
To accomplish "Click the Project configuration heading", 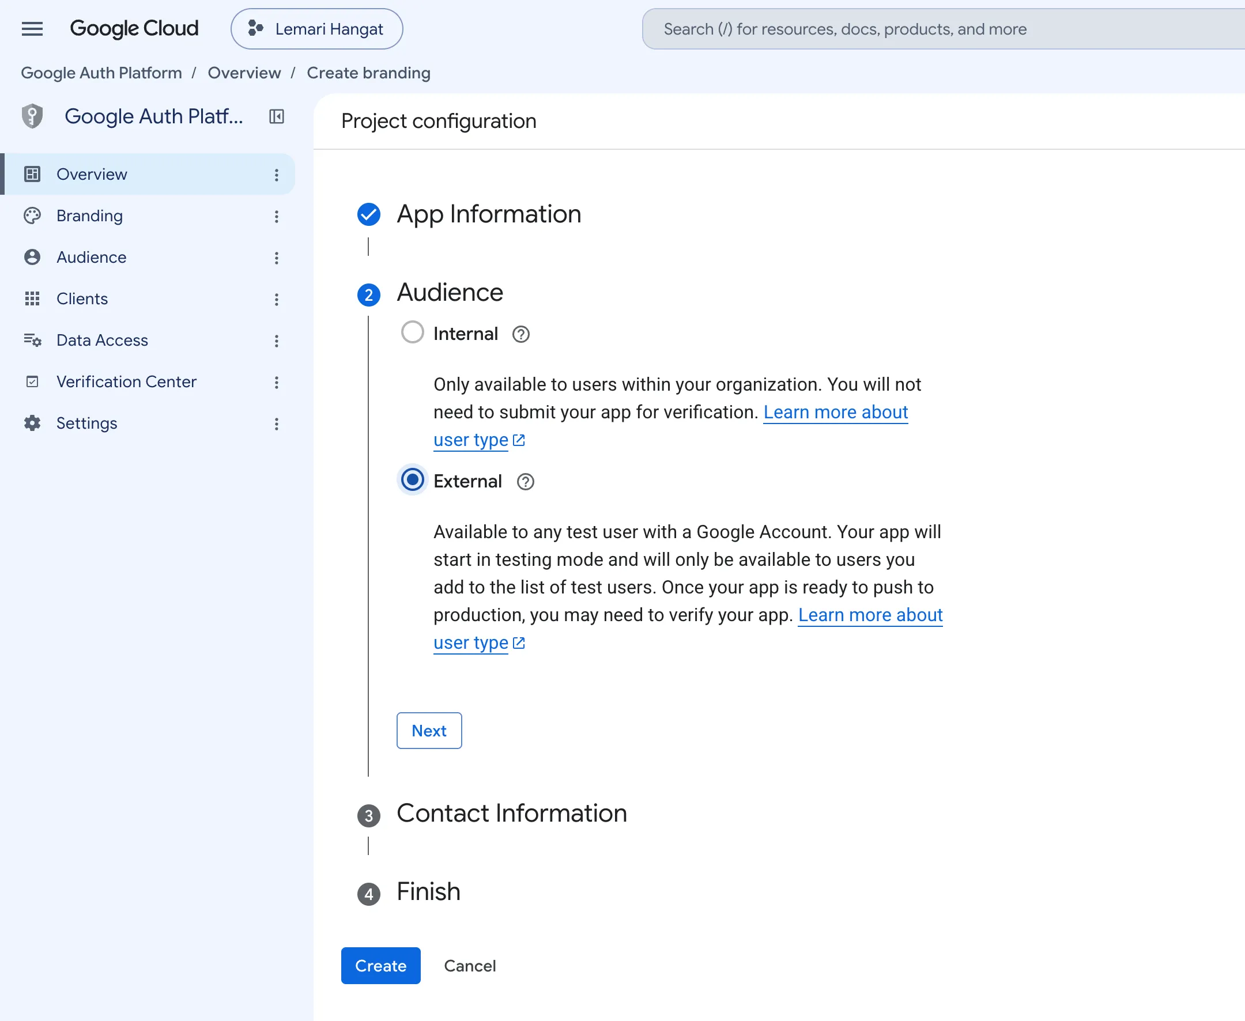I will tap(439, 121).
